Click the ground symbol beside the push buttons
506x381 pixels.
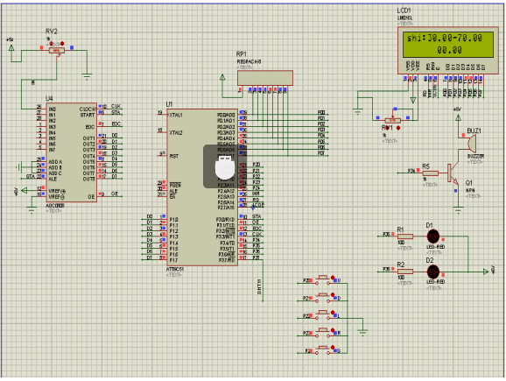point(362,331)
